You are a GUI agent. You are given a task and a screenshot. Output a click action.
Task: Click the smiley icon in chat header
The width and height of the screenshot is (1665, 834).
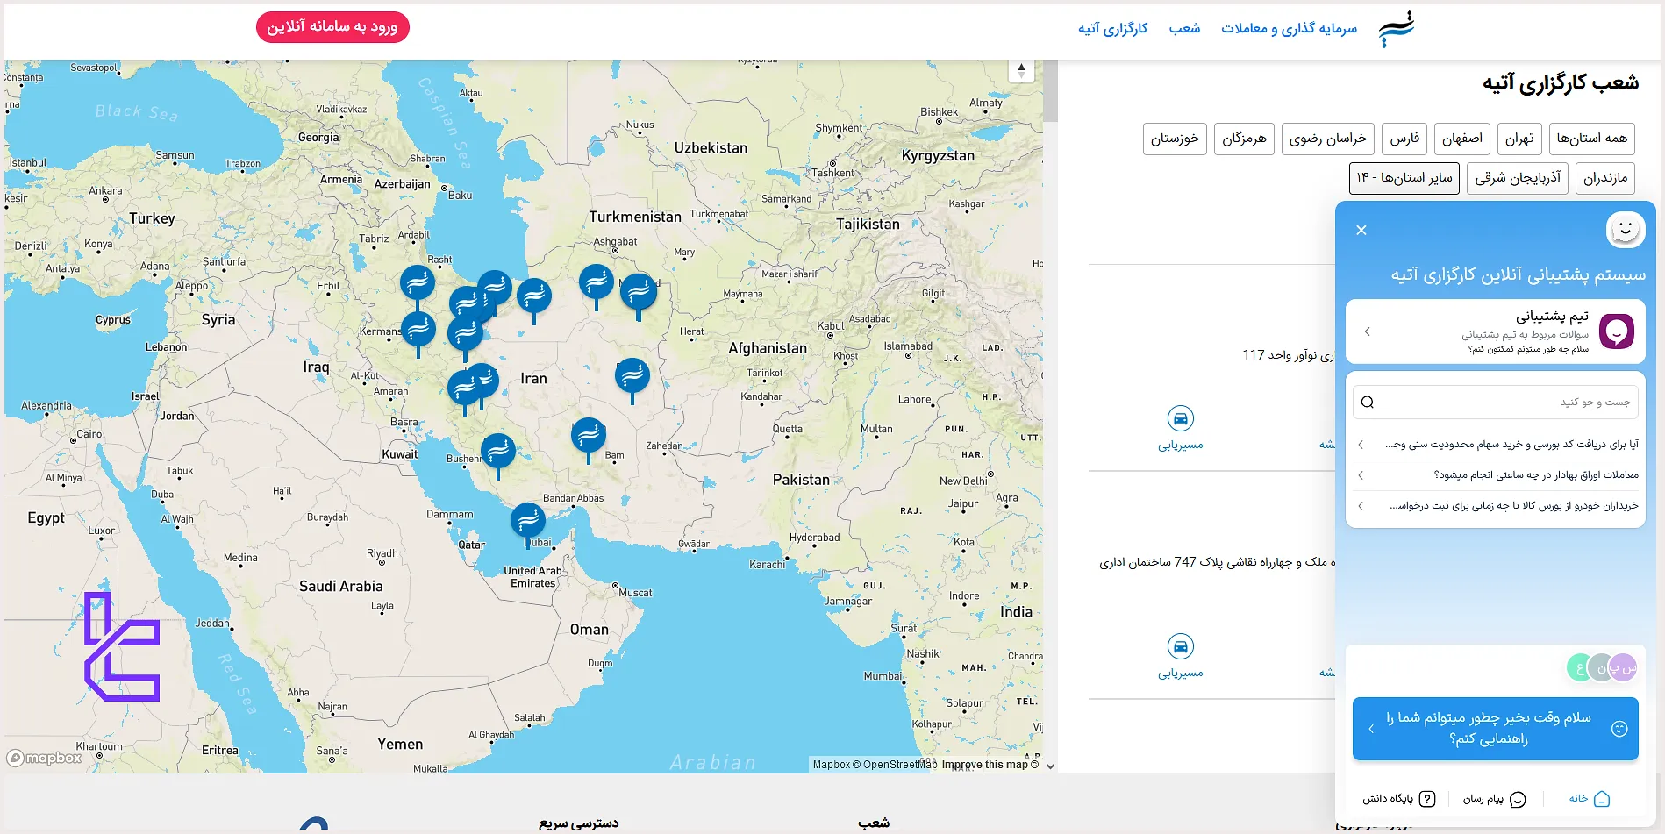click(1626, 229)
